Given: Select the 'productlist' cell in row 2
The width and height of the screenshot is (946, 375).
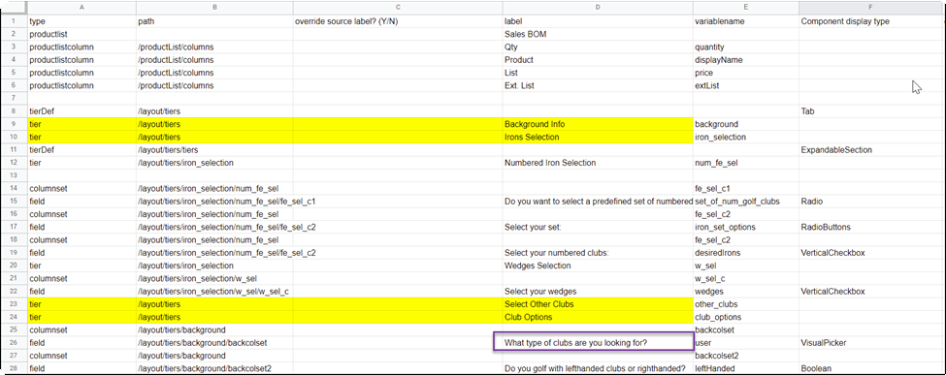Looking at the screenshot, I should pyautogui.click(x=82, y=34).
